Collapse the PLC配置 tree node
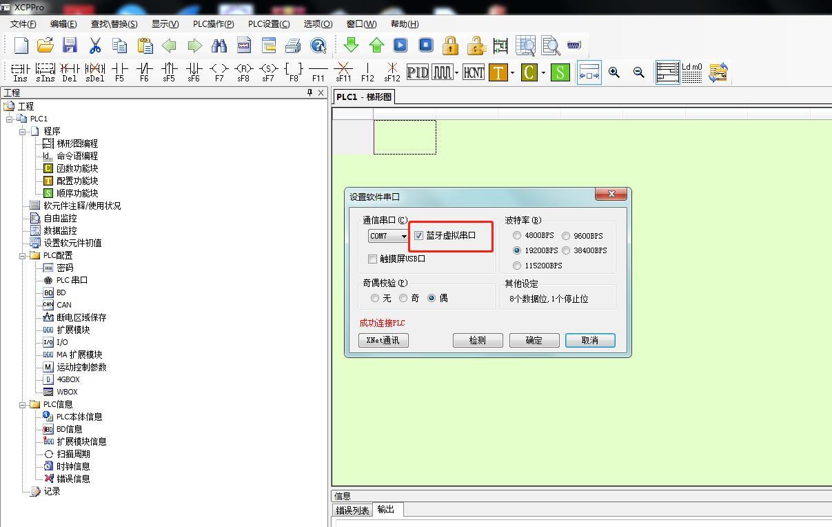The height and width of the screenshot is (527, 832). pos(23,255)
